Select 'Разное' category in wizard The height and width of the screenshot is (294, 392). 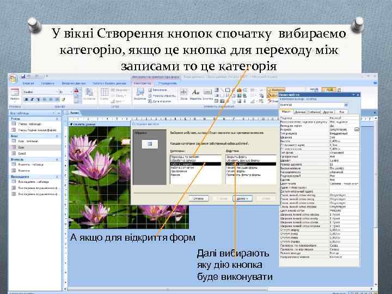195,175
